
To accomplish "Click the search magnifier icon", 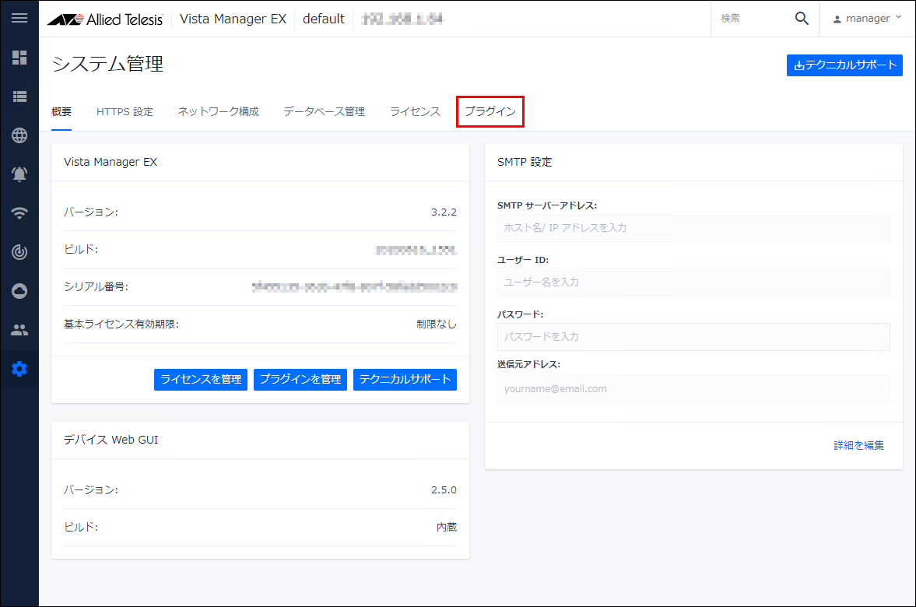I will pos(802,19).
